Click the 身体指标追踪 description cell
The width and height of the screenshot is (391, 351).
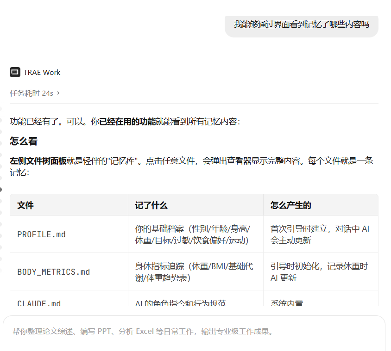(x=196, y=271)
